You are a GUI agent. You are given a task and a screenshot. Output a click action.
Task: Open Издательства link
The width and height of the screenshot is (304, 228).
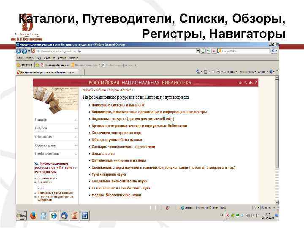click(103, 154)
